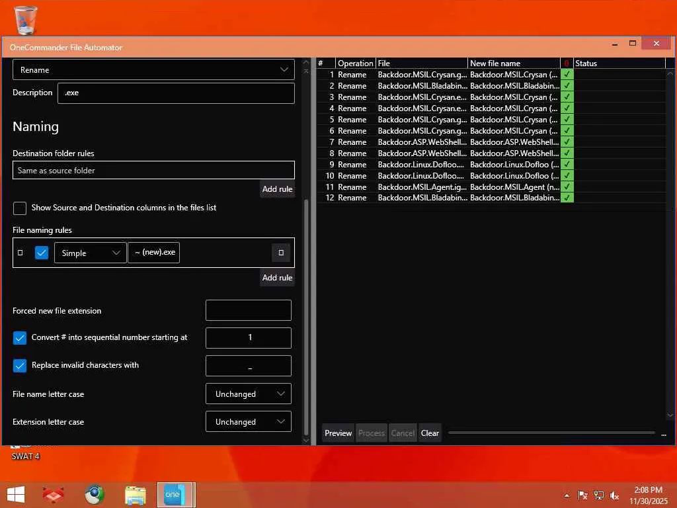Open File Explorer from the taskbar
Image resolution: width=677 pixels, height=508 pixels.
coord(135,495)
